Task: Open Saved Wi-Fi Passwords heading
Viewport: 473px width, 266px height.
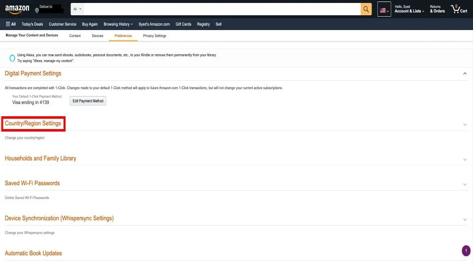Action: (33, 183)
